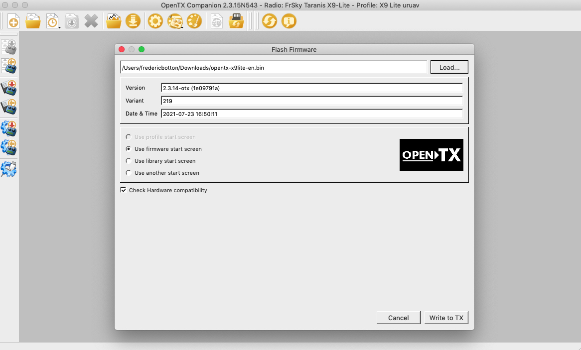This screenshot has height=350, width=581.
Task: Click greyed Write Models and Settings to Radio
Action: pos(9,47)
